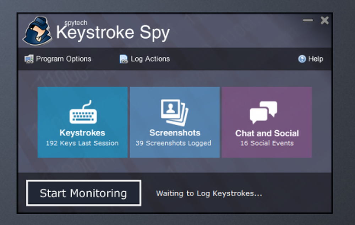355x225 pixels.
Task: Open the Keystrokes log tile
Action: coord(82,122)
